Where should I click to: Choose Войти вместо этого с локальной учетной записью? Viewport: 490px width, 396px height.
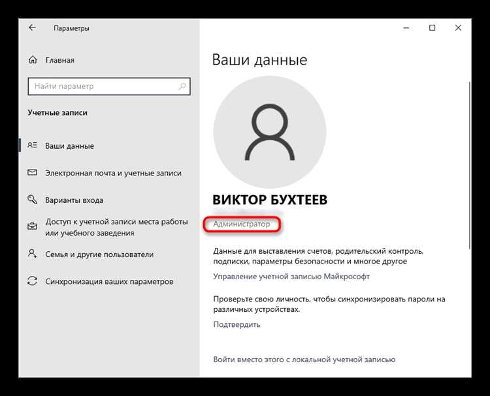(x=304, y=359)
